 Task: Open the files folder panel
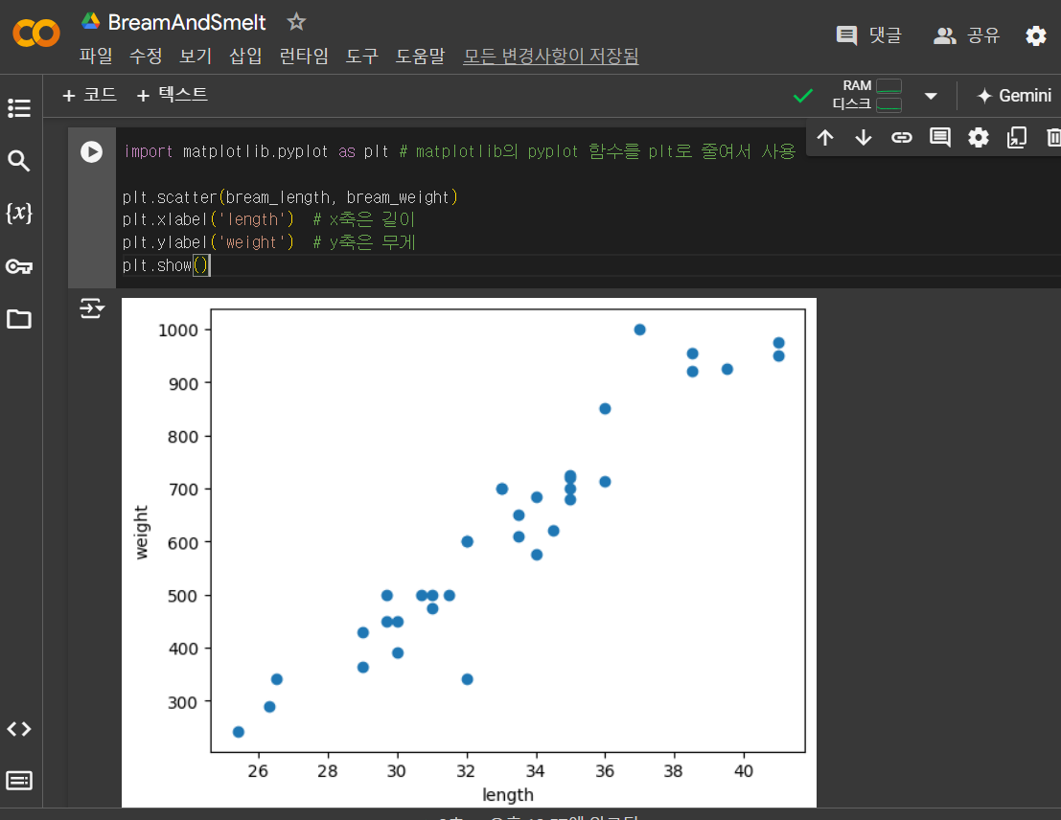(19, 319)
